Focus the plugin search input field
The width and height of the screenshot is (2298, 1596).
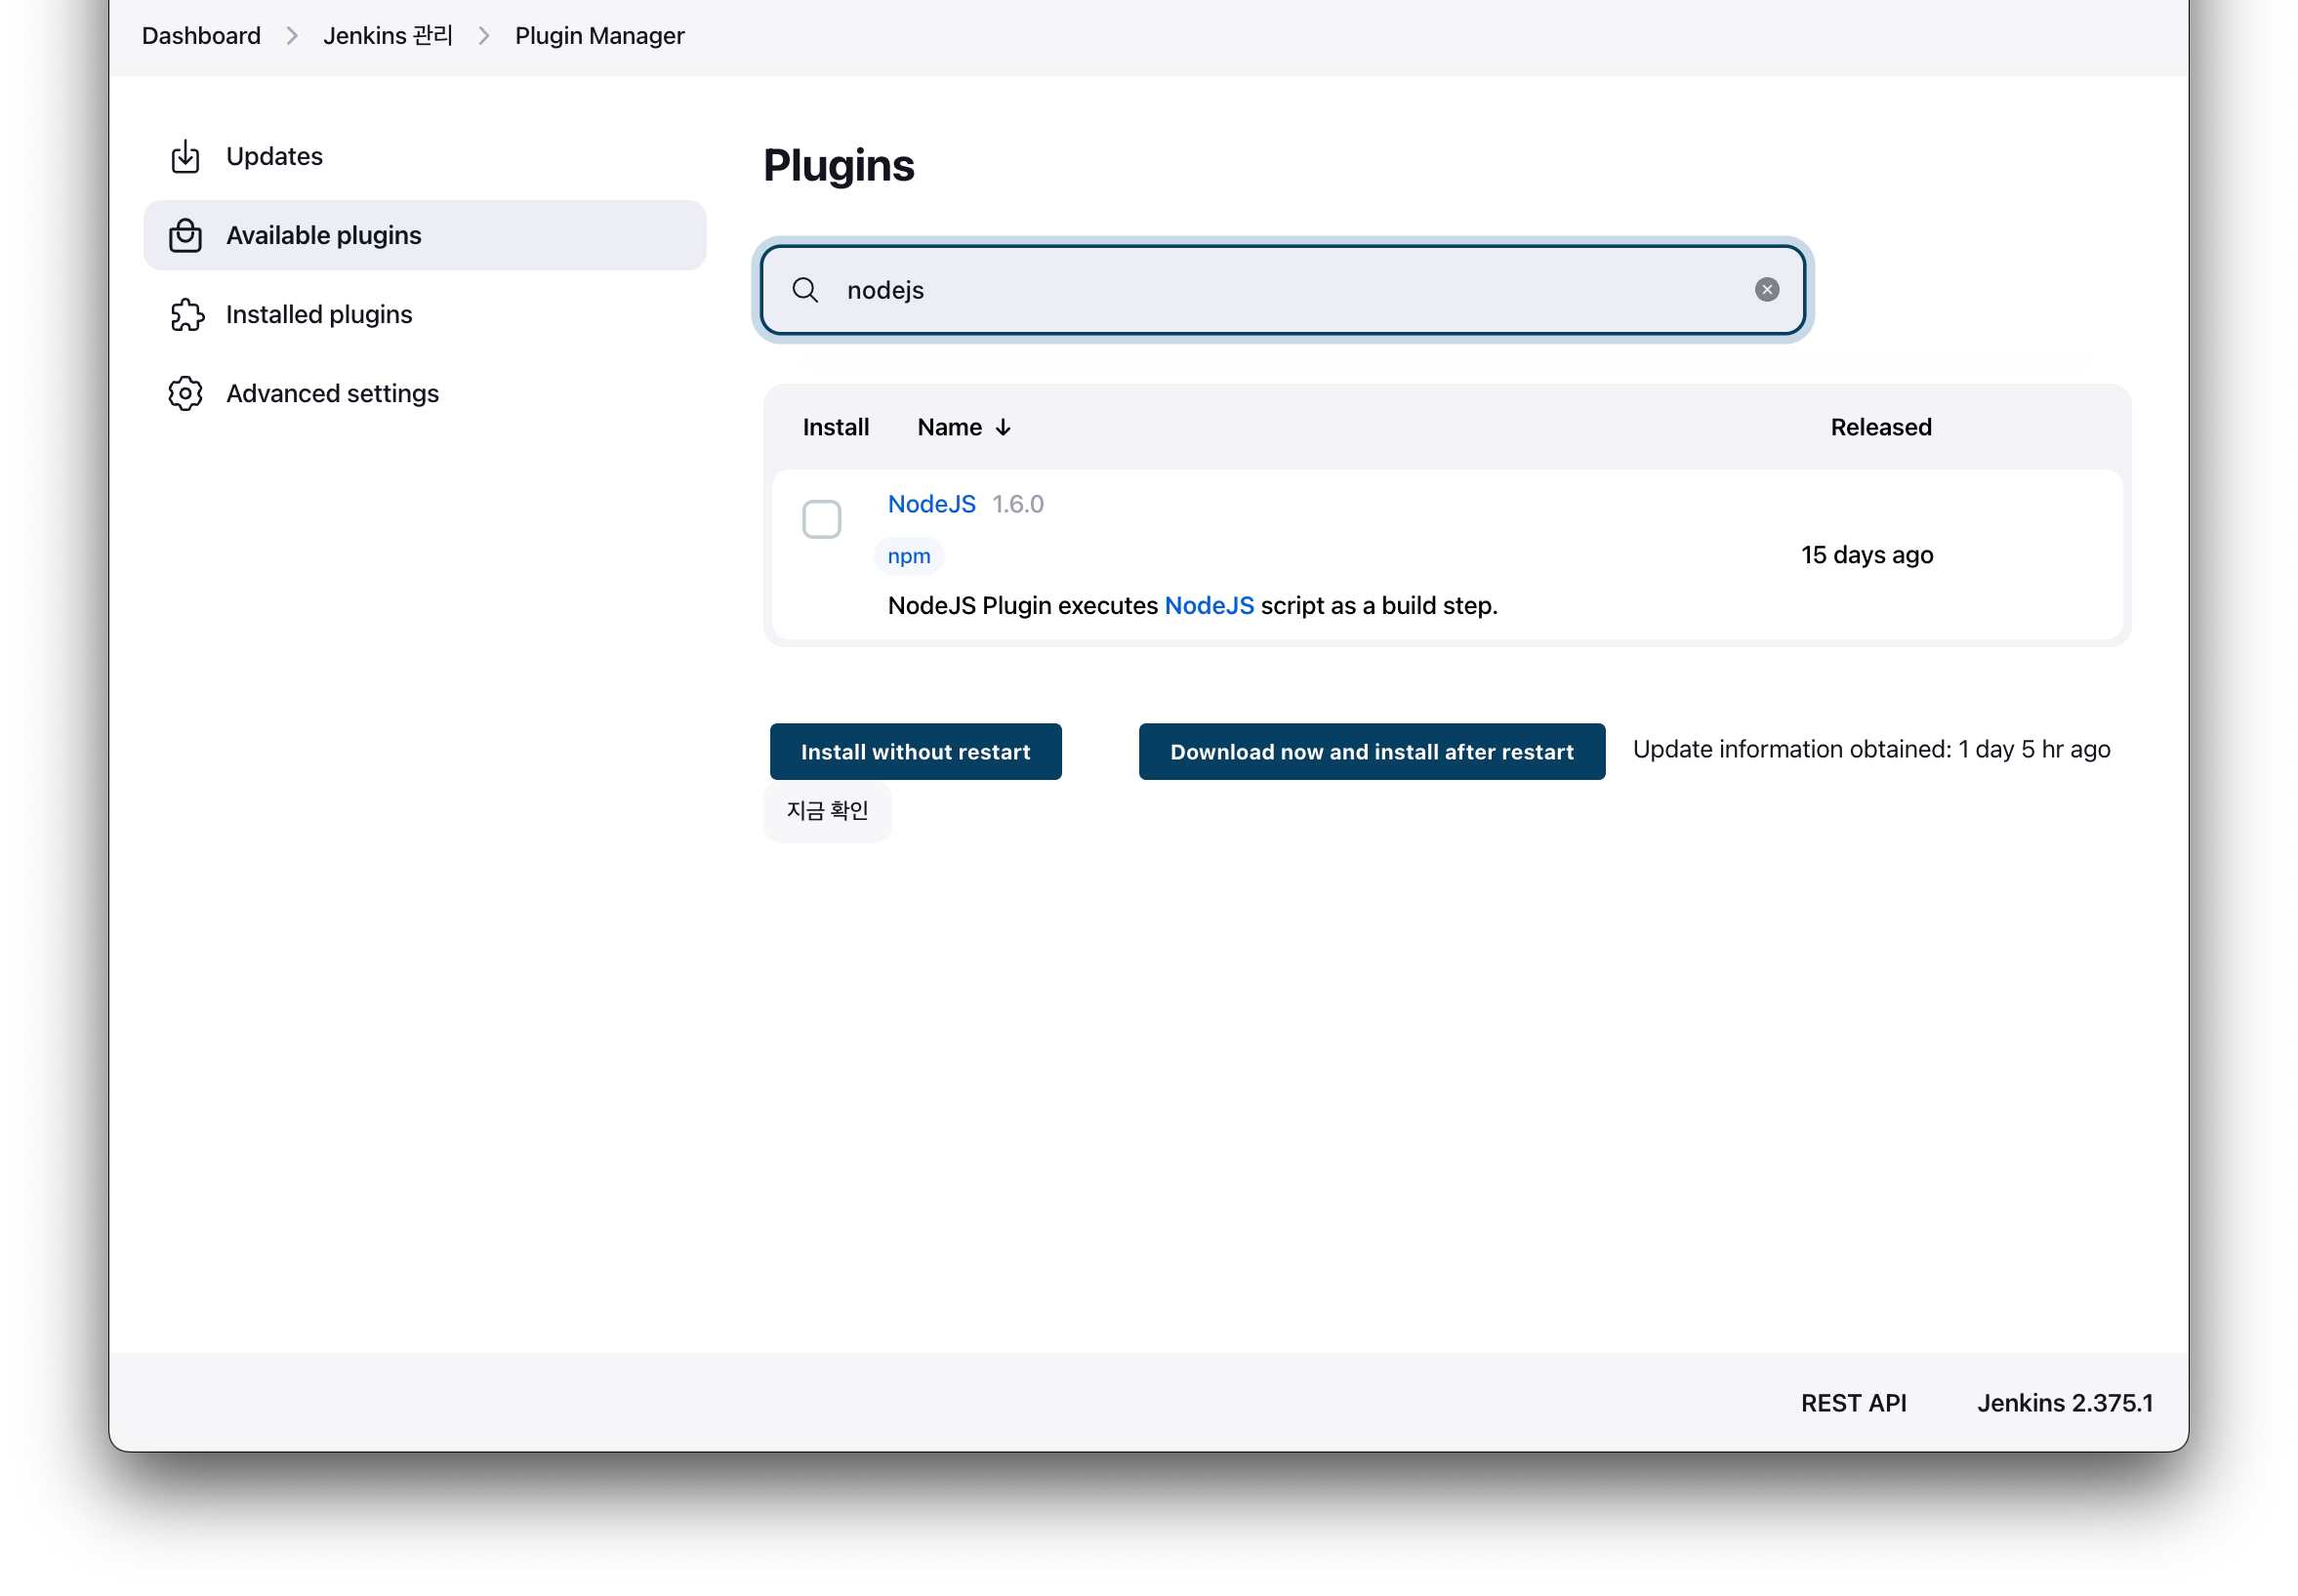point(1280,290)
